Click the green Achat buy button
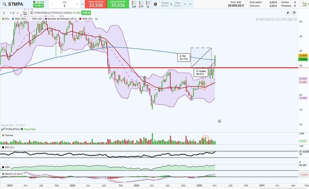The image size is (309, 189). (118, 4)
